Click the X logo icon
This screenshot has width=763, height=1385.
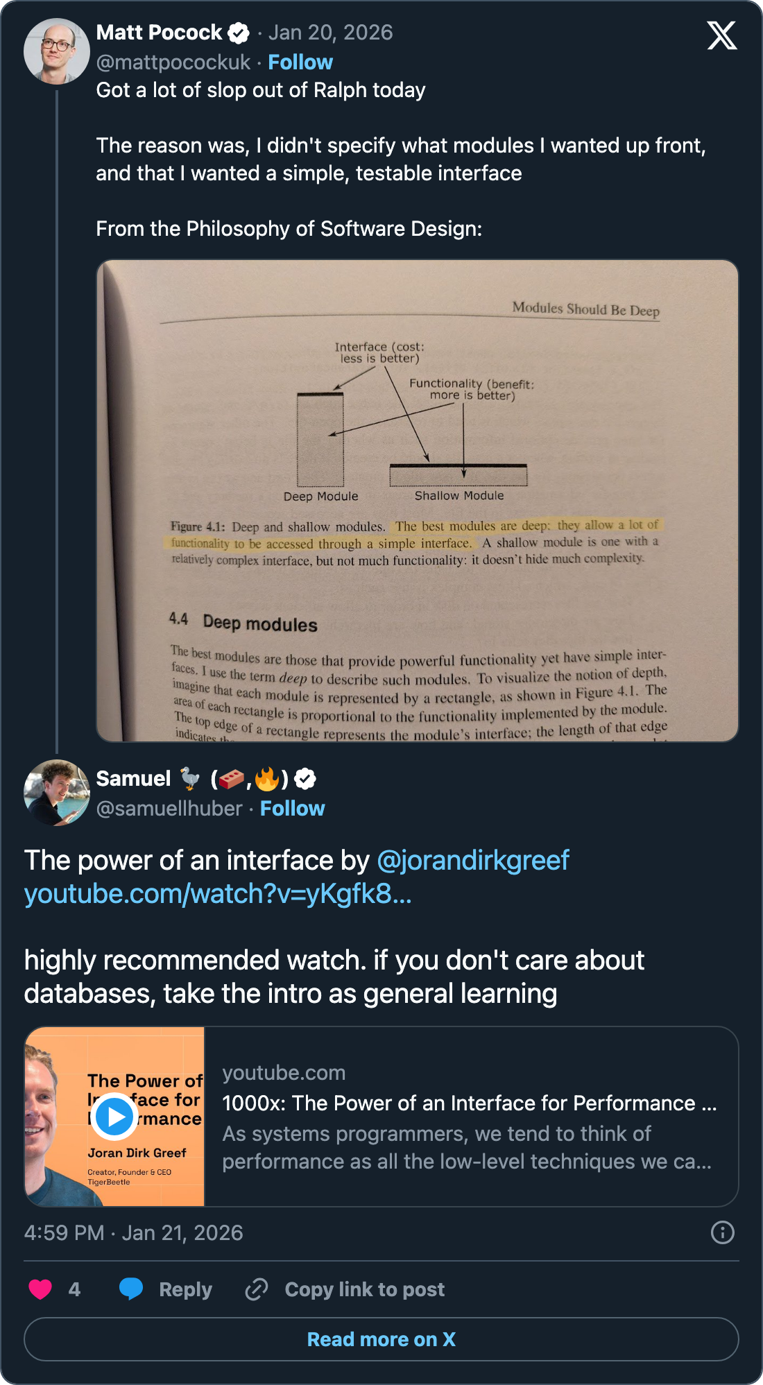point(721,35)
